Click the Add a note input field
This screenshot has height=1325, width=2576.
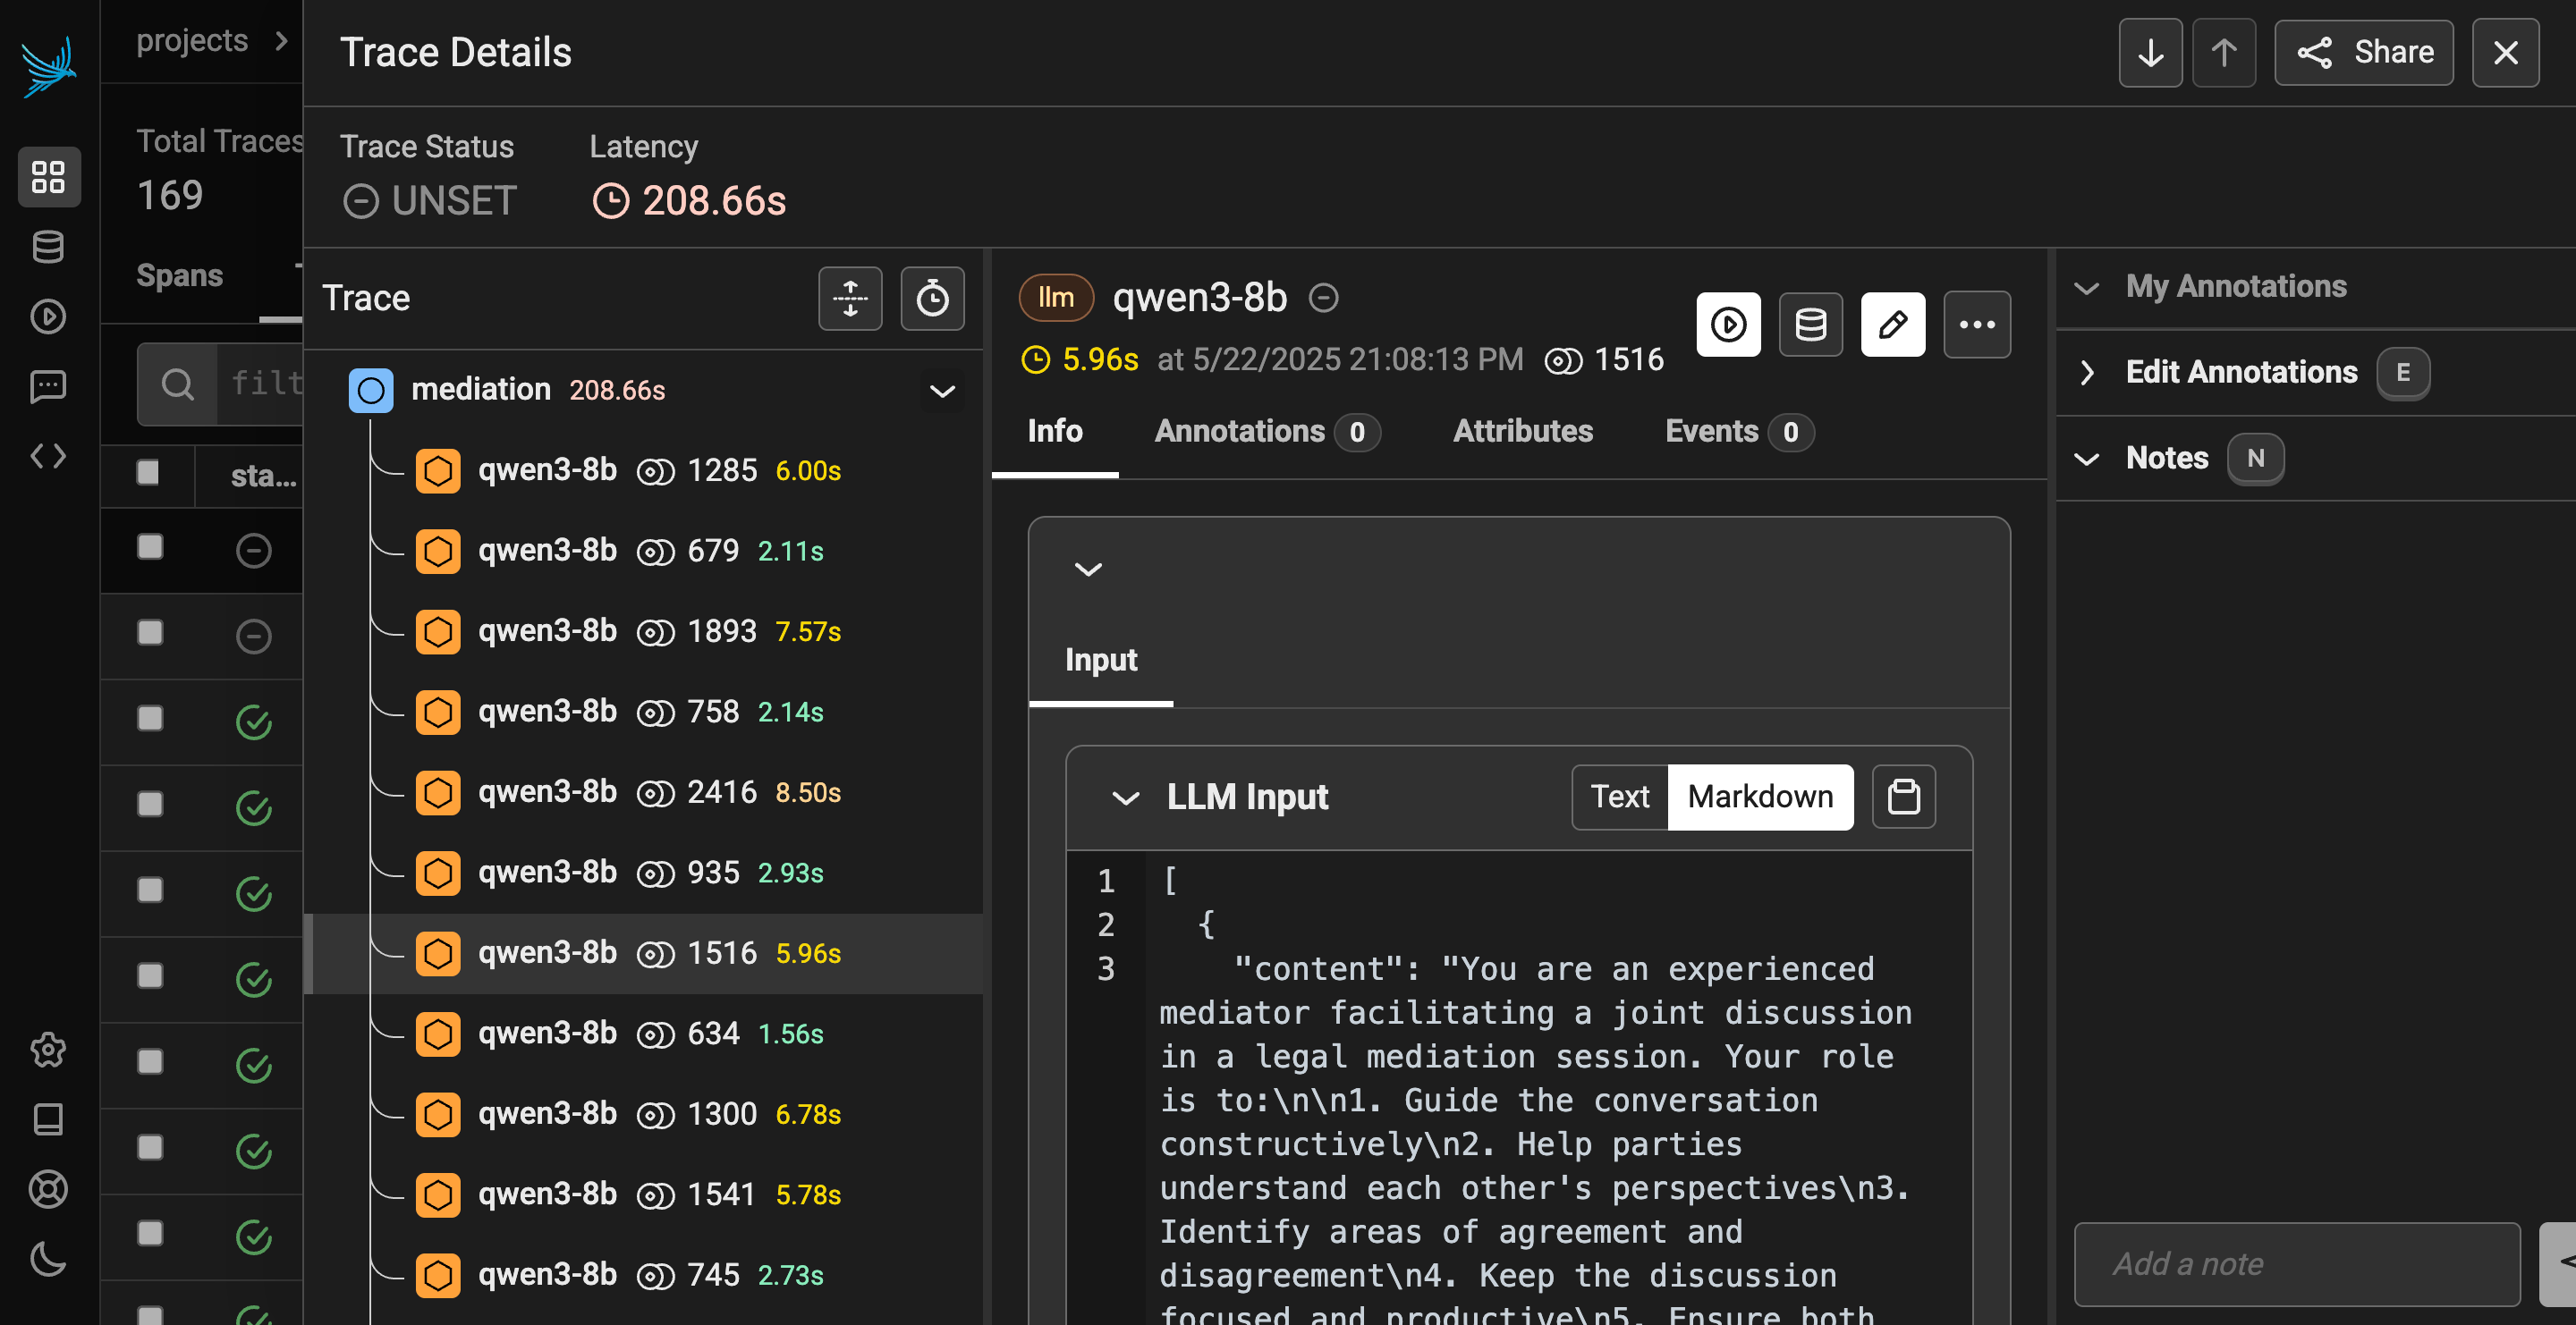click(x=2297, y=1264)
